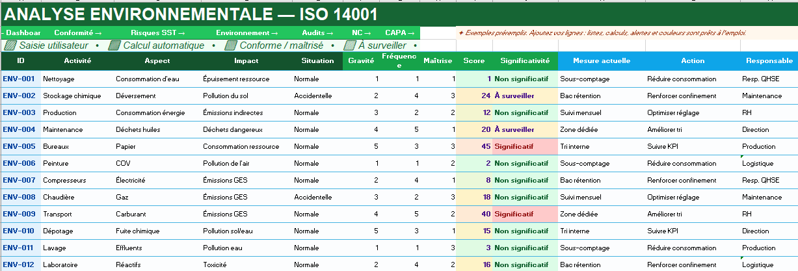Select cell ENV-009
This screenshot has width=798, height=271.
(21, 214)
